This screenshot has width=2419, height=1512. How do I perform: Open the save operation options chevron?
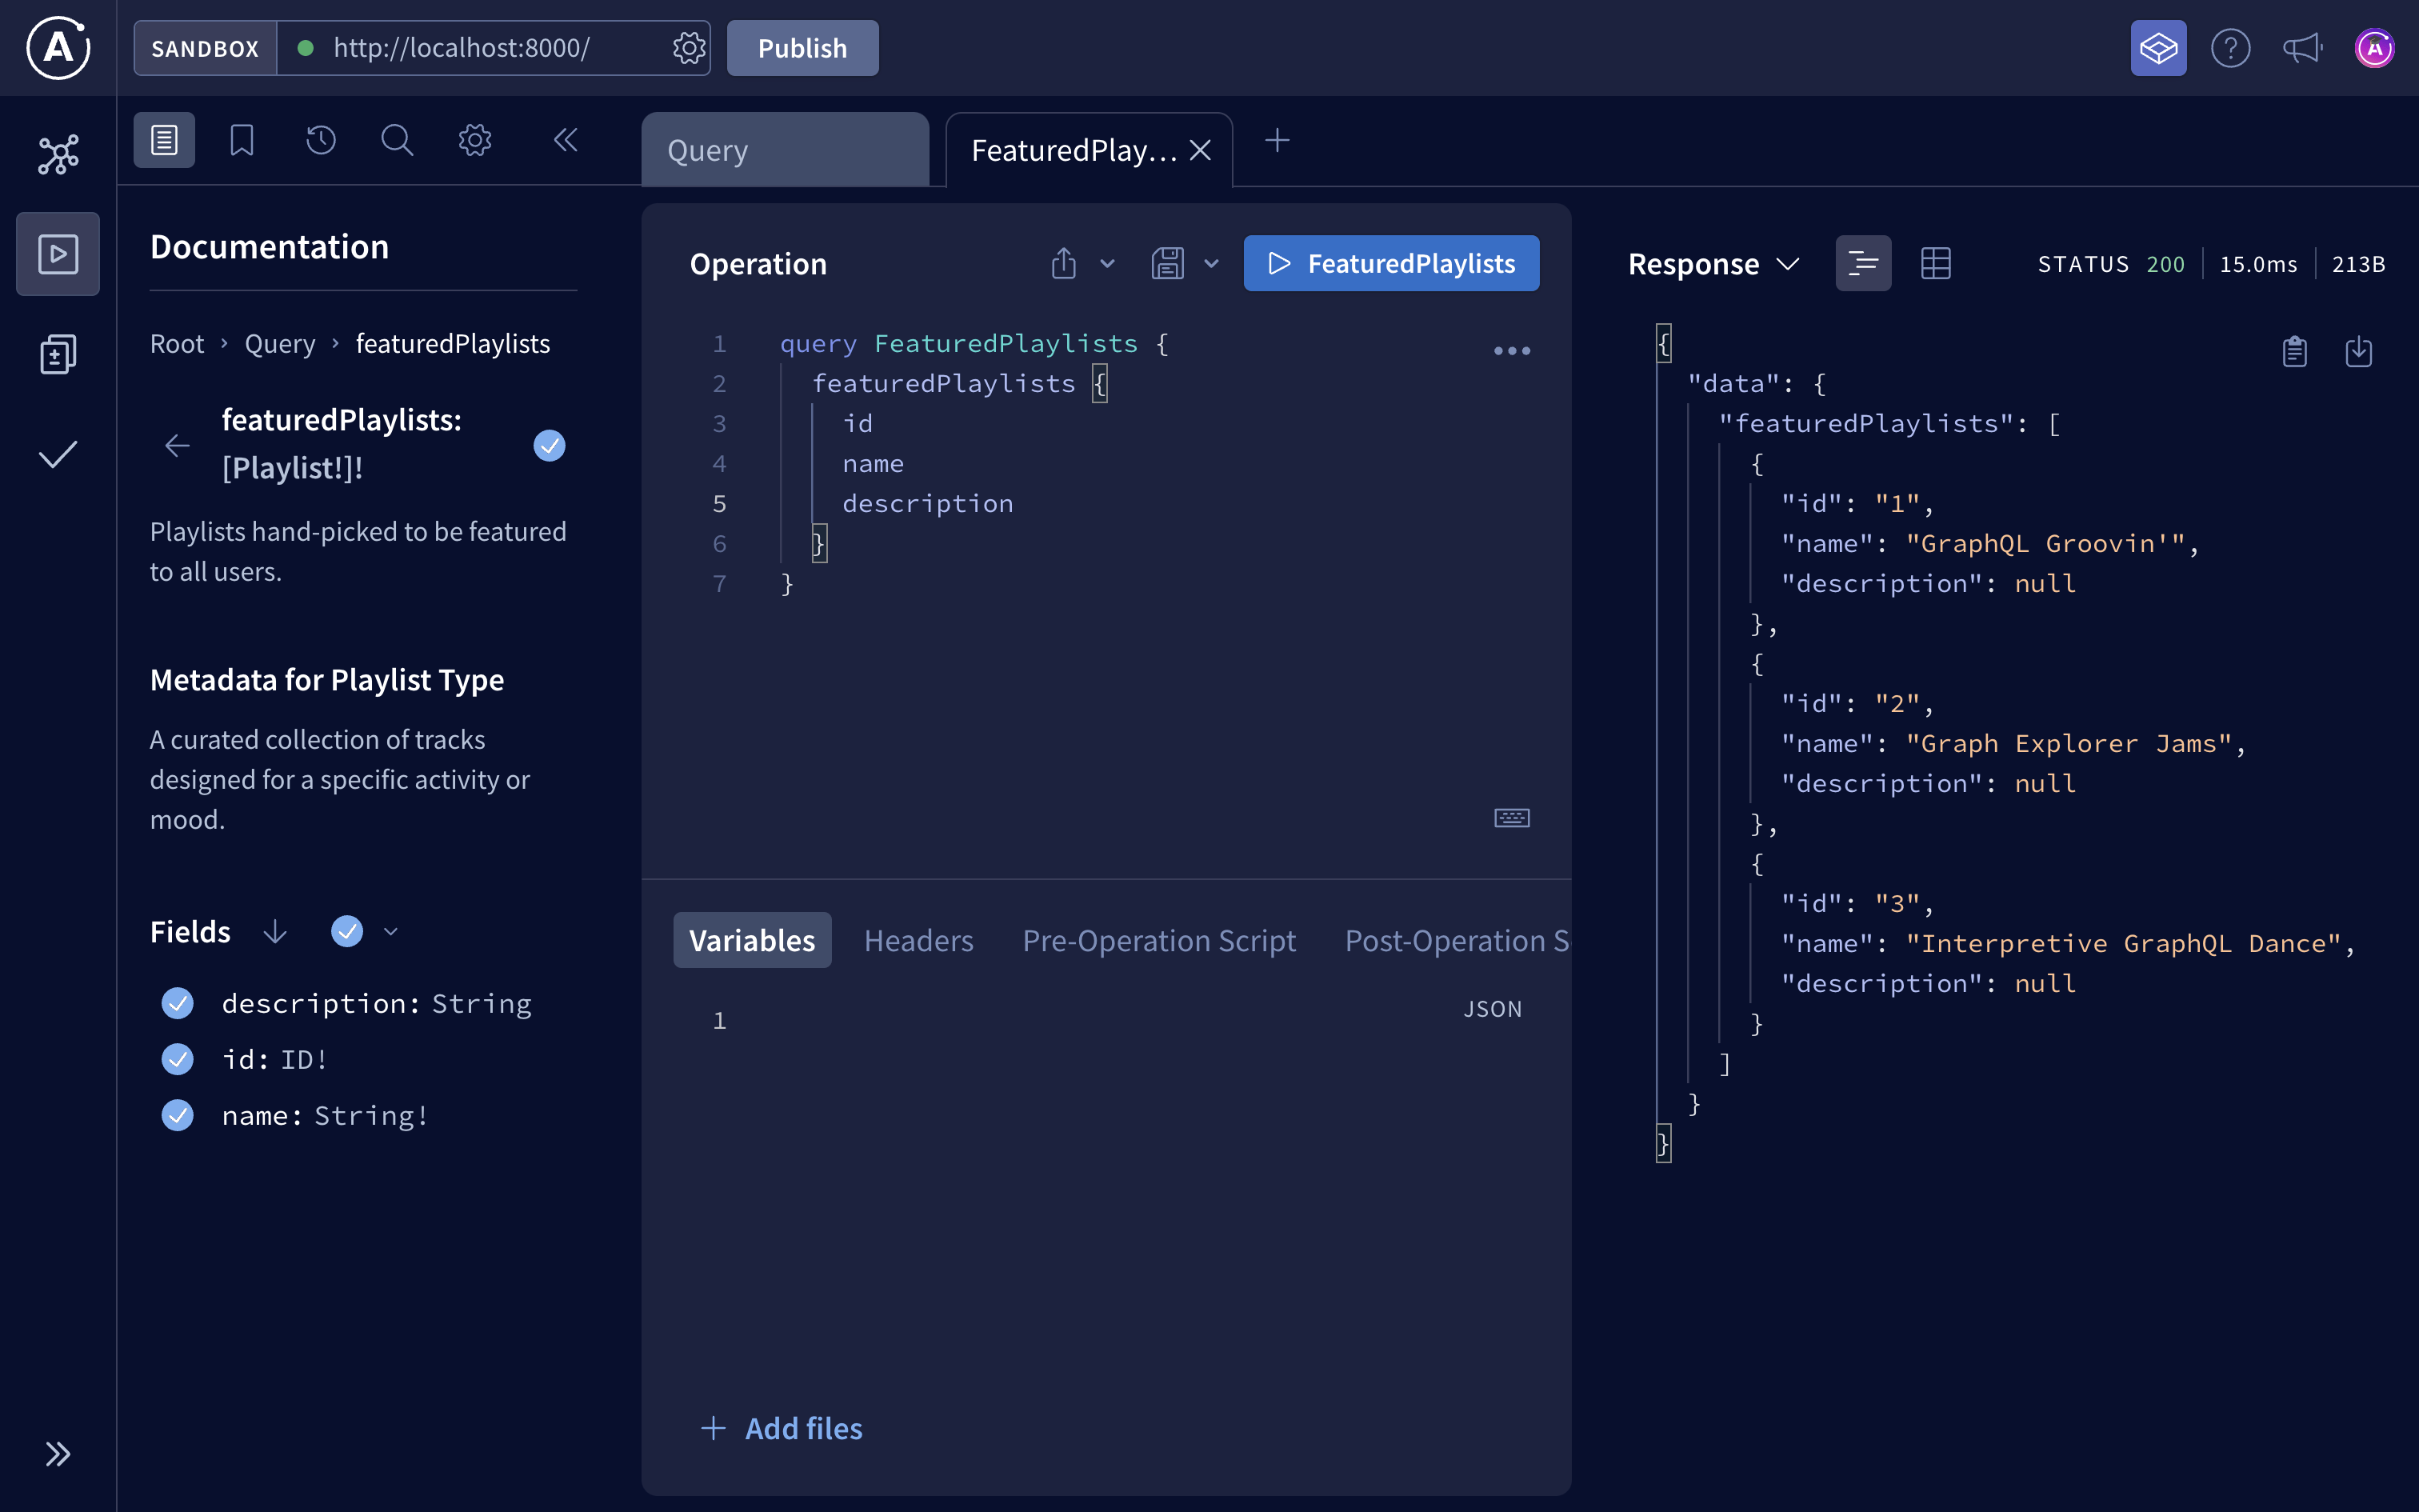coord(1211,263)
